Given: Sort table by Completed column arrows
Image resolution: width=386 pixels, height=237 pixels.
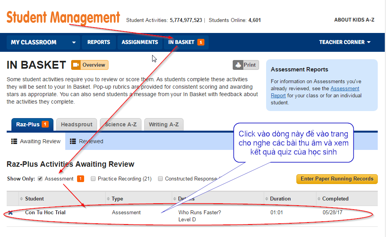Looking at the screenshot, I should coord(319,199).
